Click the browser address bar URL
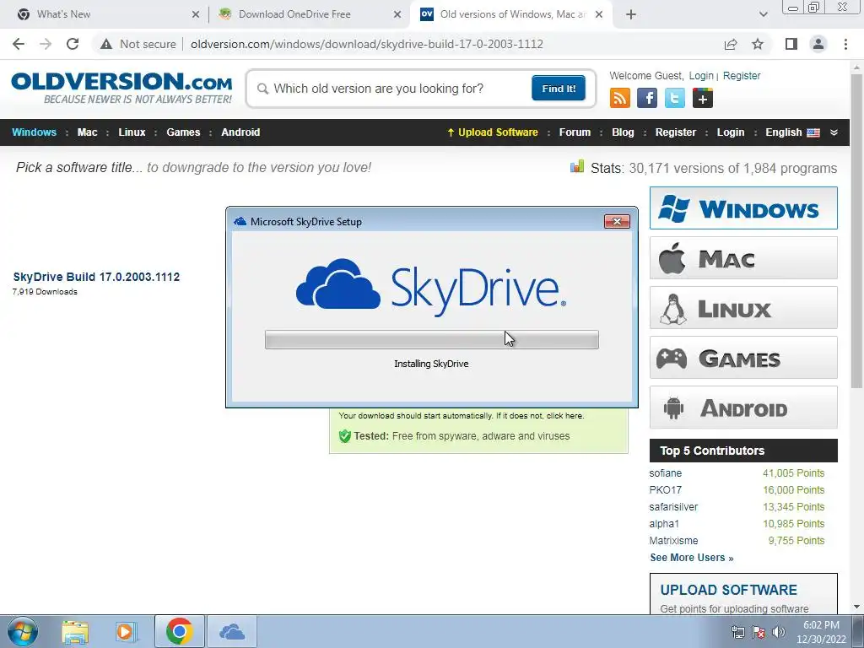Image resolution: width=864 pixels, height=648 pixels. tap(367, 44)
